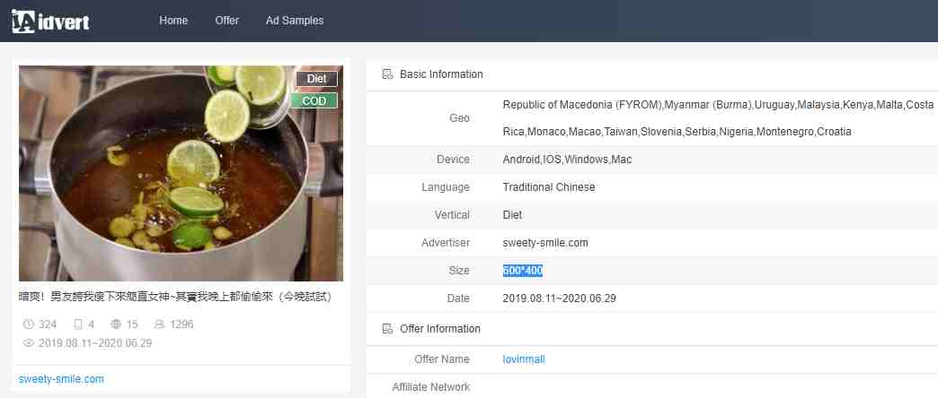Screen dimensions: 938x398
Task: Click the globe icon beside 15
Action: pyautogui.click(x=116, y=324)
